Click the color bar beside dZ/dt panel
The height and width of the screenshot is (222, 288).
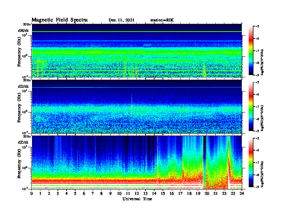click(251, 163)
